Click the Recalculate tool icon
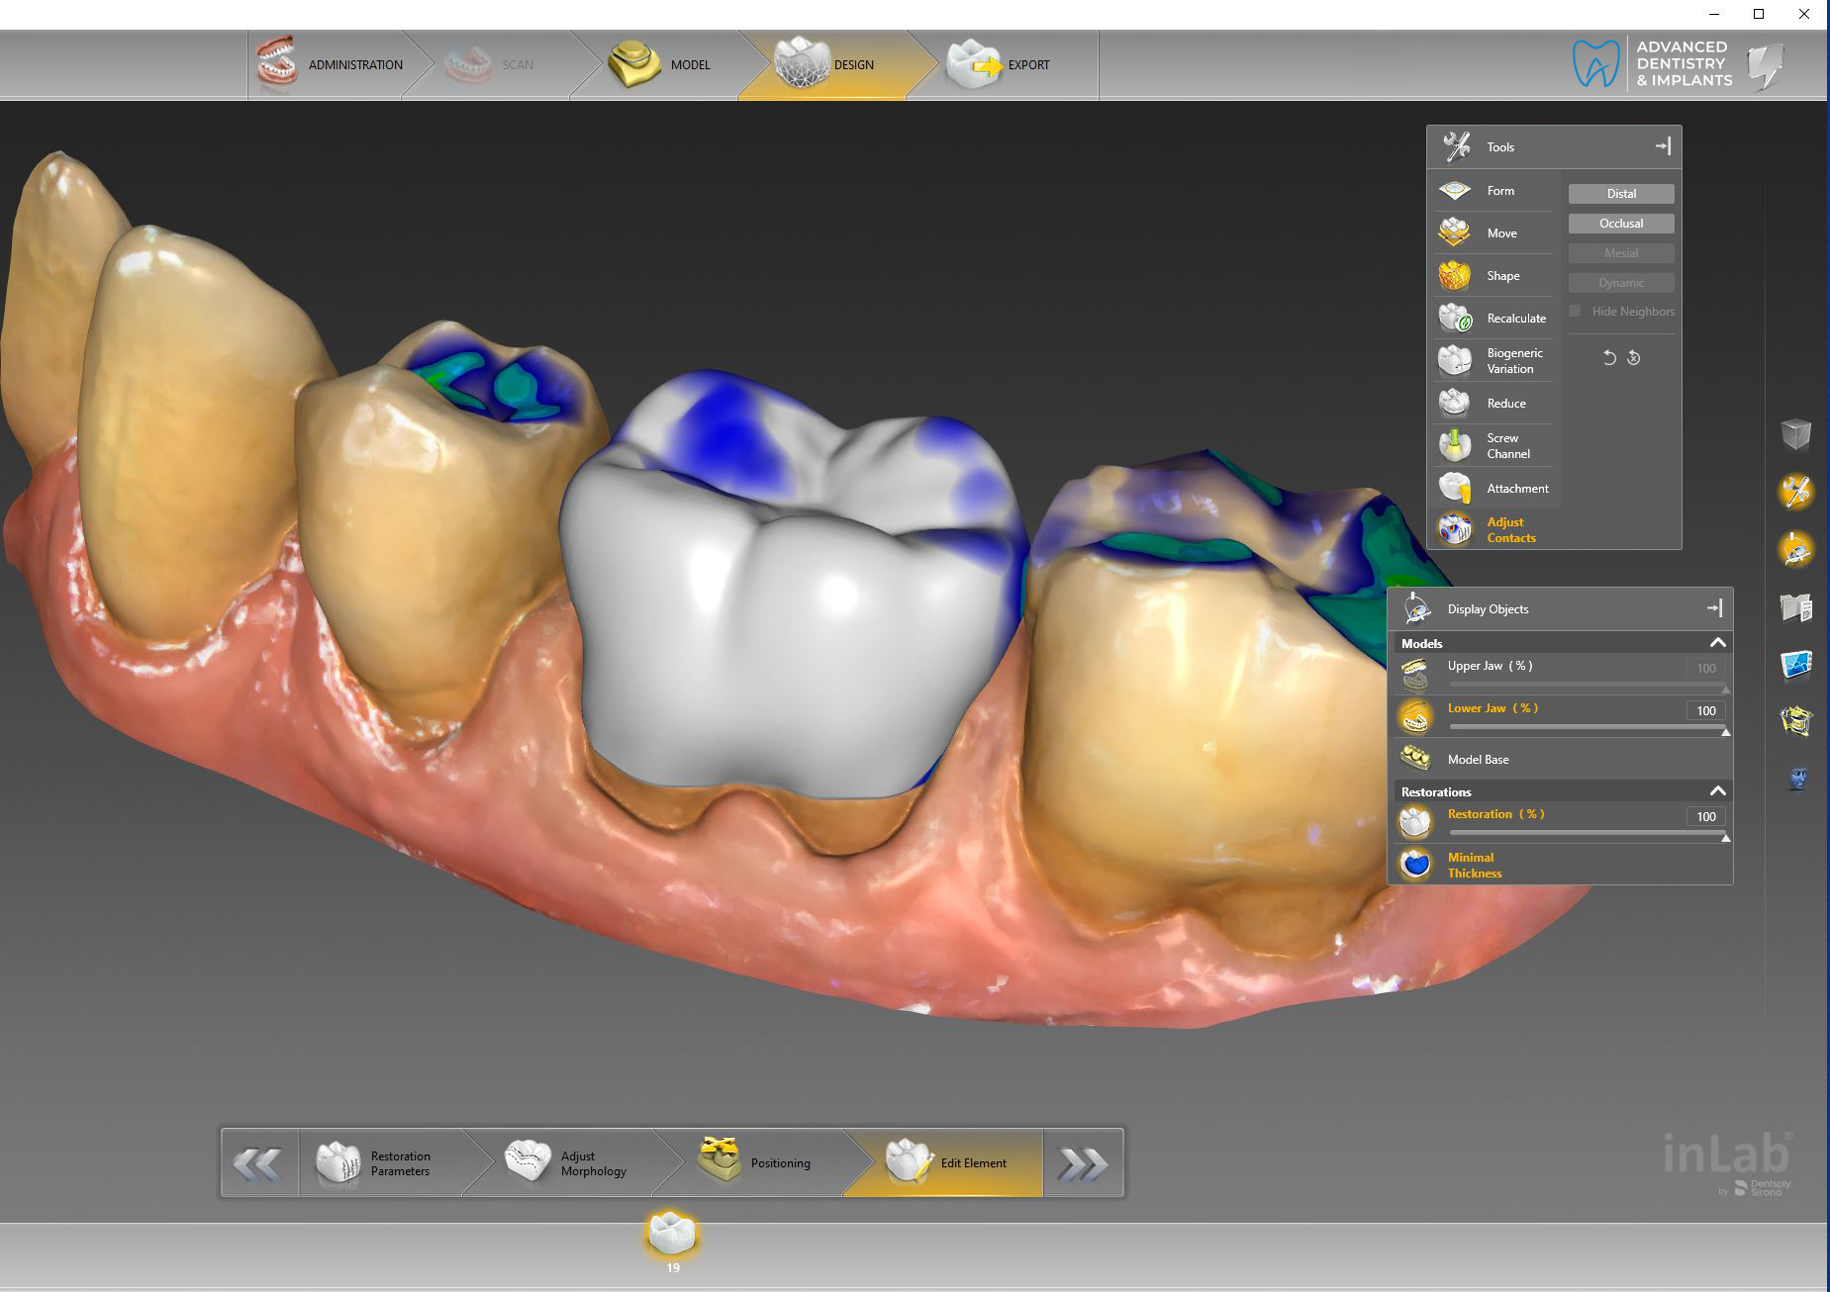The height and width of the screenshot is (1292, 1830). pyautogui.click(x=1455, y=319)
